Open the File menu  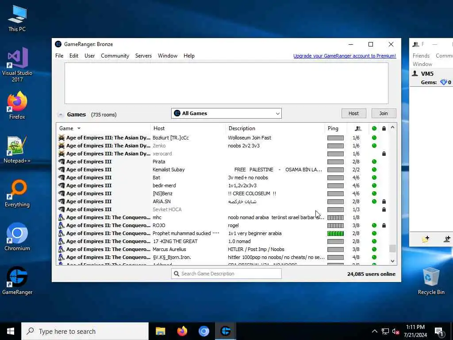(59, 56)
